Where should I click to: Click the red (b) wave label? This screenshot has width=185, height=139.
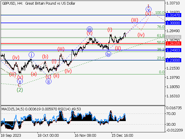(45, 57)
